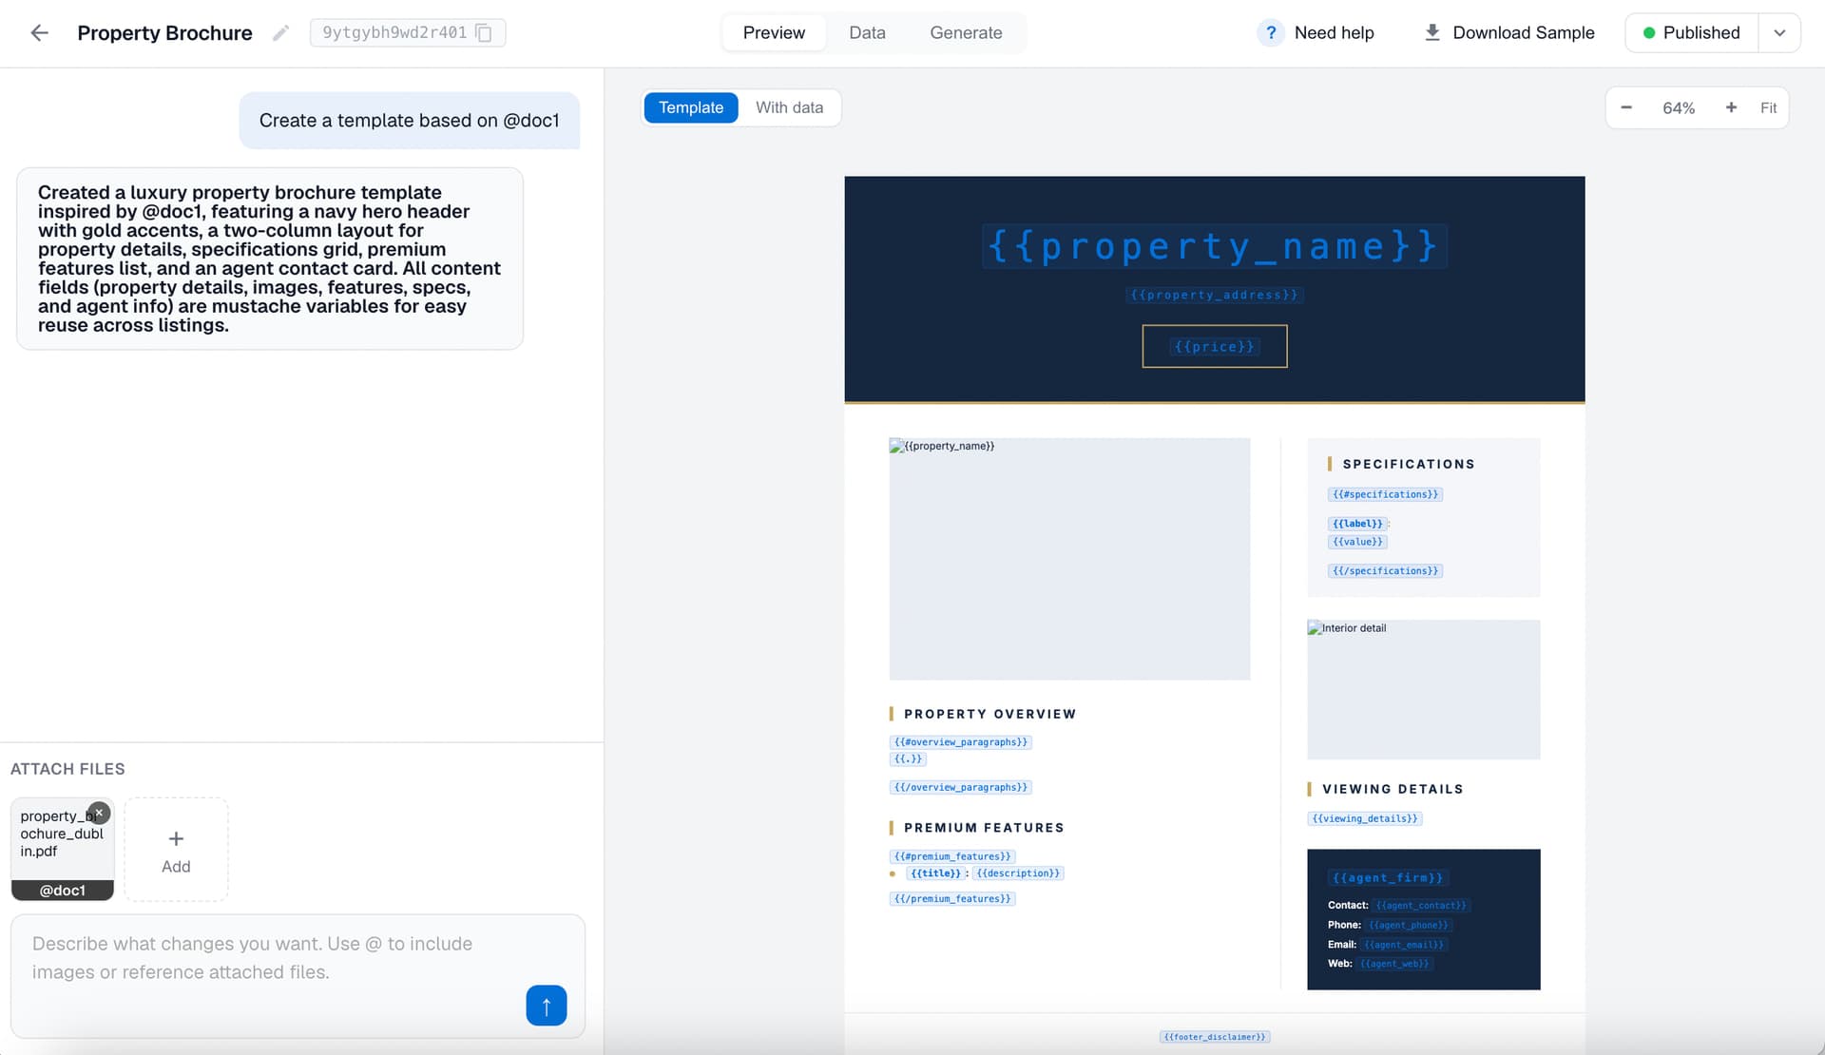Click the Interior detail image placeholder
Image resolution: width=1825 pixels, height=1055 pixels.
1423,689
